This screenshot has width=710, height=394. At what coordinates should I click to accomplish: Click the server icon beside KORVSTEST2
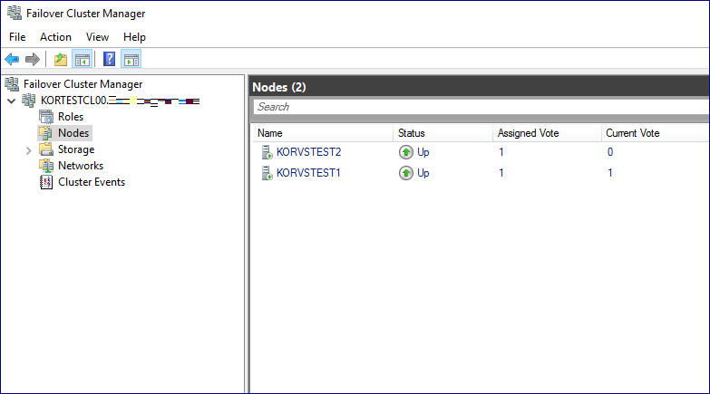pyautogui.click(x=267, y=152)
